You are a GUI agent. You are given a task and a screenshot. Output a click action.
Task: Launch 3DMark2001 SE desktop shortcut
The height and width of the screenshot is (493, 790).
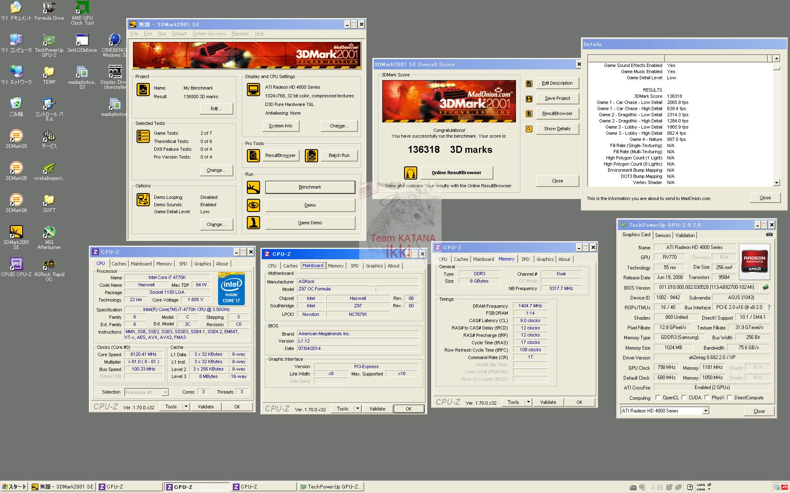[x=16, y=237]
